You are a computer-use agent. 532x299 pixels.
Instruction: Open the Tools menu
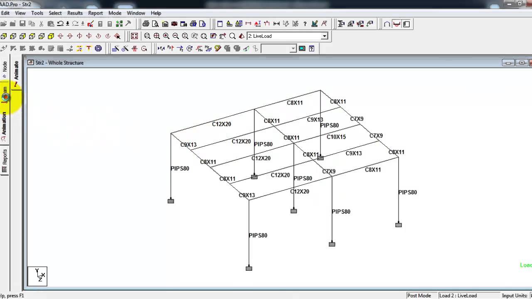click(x=37, y=13)
